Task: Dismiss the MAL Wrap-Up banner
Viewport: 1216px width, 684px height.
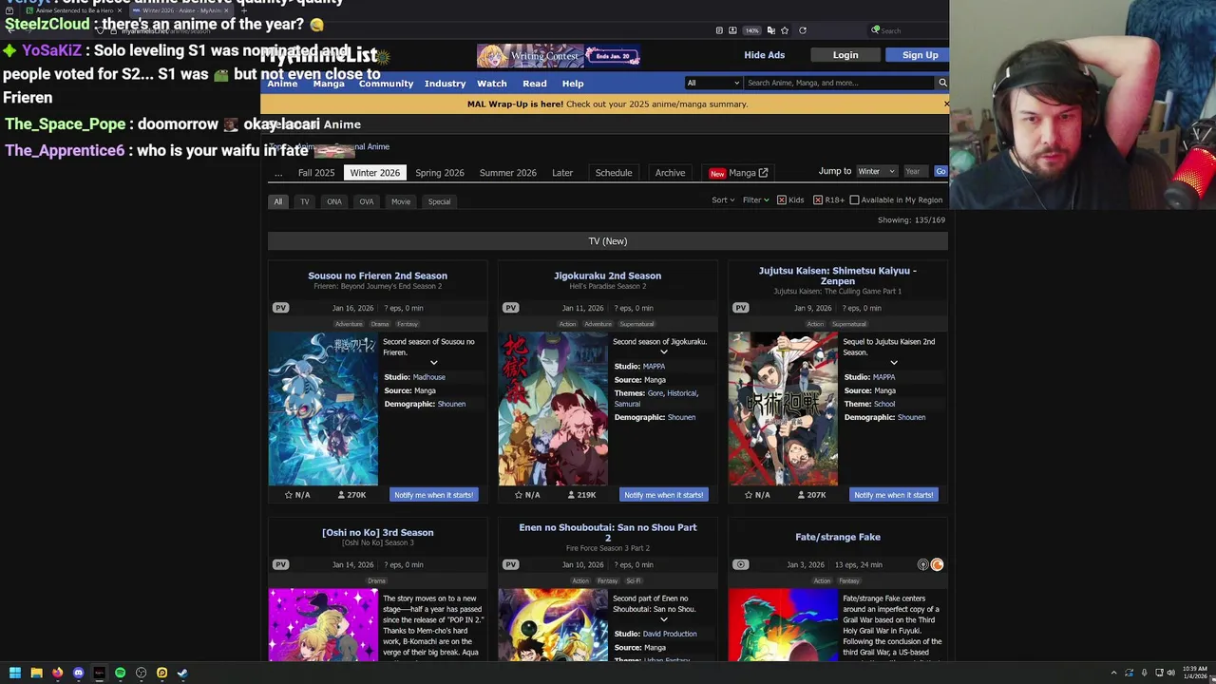Action: coord(946,103)
